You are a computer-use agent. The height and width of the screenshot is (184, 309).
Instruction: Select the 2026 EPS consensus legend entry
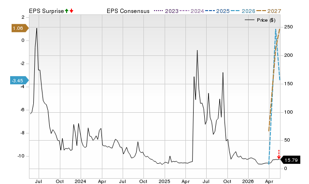click(x=243, y=11)
